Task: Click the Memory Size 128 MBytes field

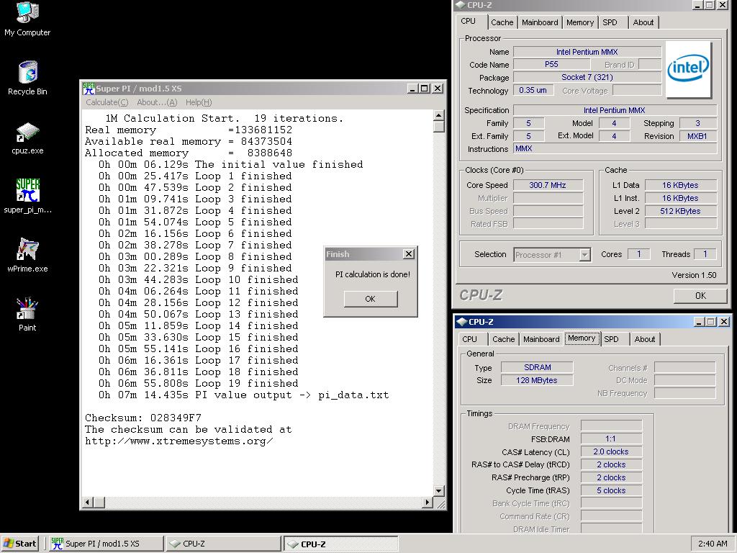Action: point(537,380)
